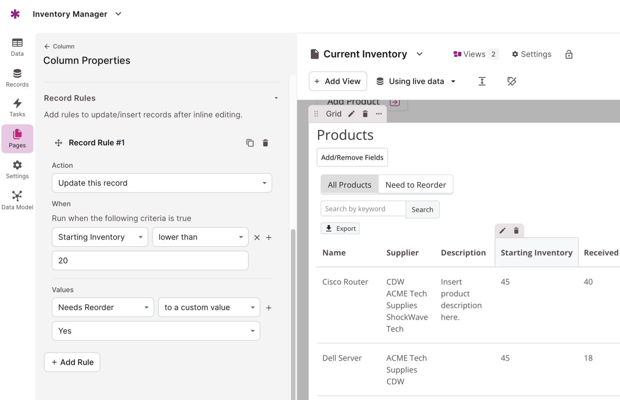Collapse the Record Rules section

[x=276, y=98]
